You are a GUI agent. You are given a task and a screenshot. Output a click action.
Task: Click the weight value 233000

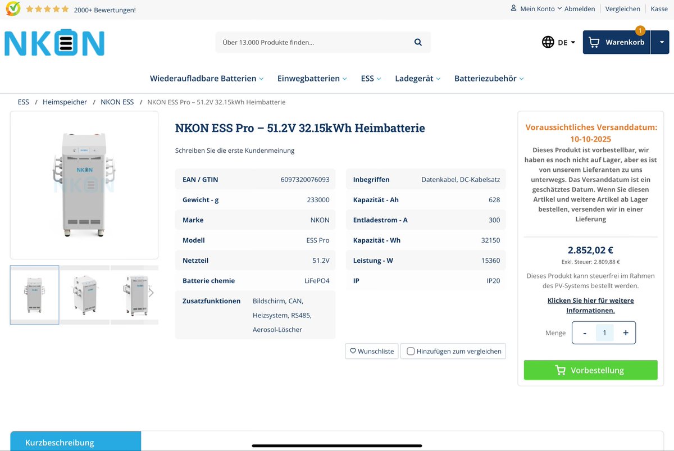pyautogui.click(x=318, y=200)
